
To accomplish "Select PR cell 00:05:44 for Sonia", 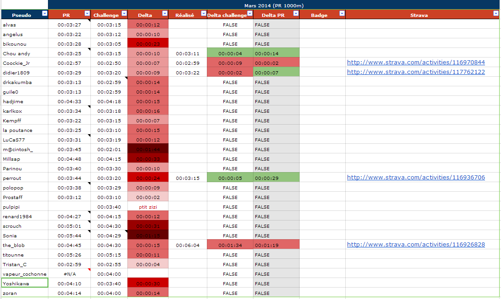I will [69, 236].
